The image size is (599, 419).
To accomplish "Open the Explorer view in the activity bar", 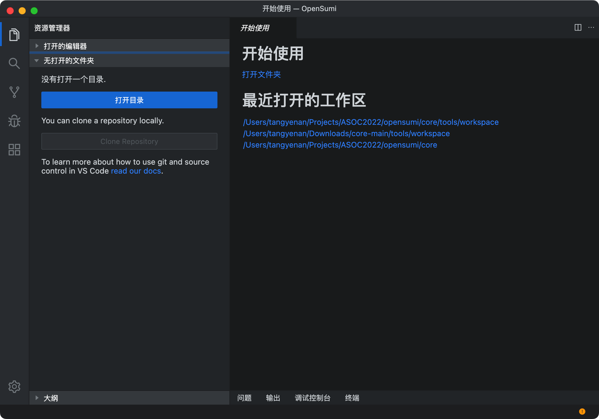I will [x=14, y=34].
